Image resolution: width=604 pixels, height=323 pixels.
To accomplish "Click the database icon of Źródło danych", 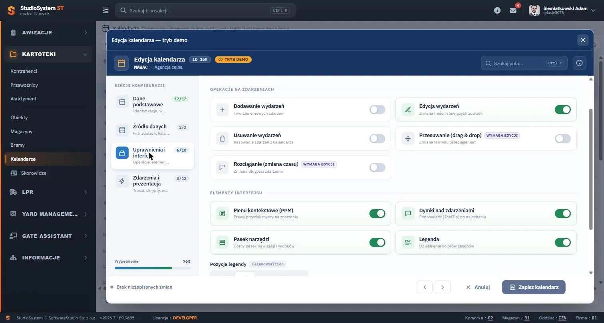I will click(122, 130).
